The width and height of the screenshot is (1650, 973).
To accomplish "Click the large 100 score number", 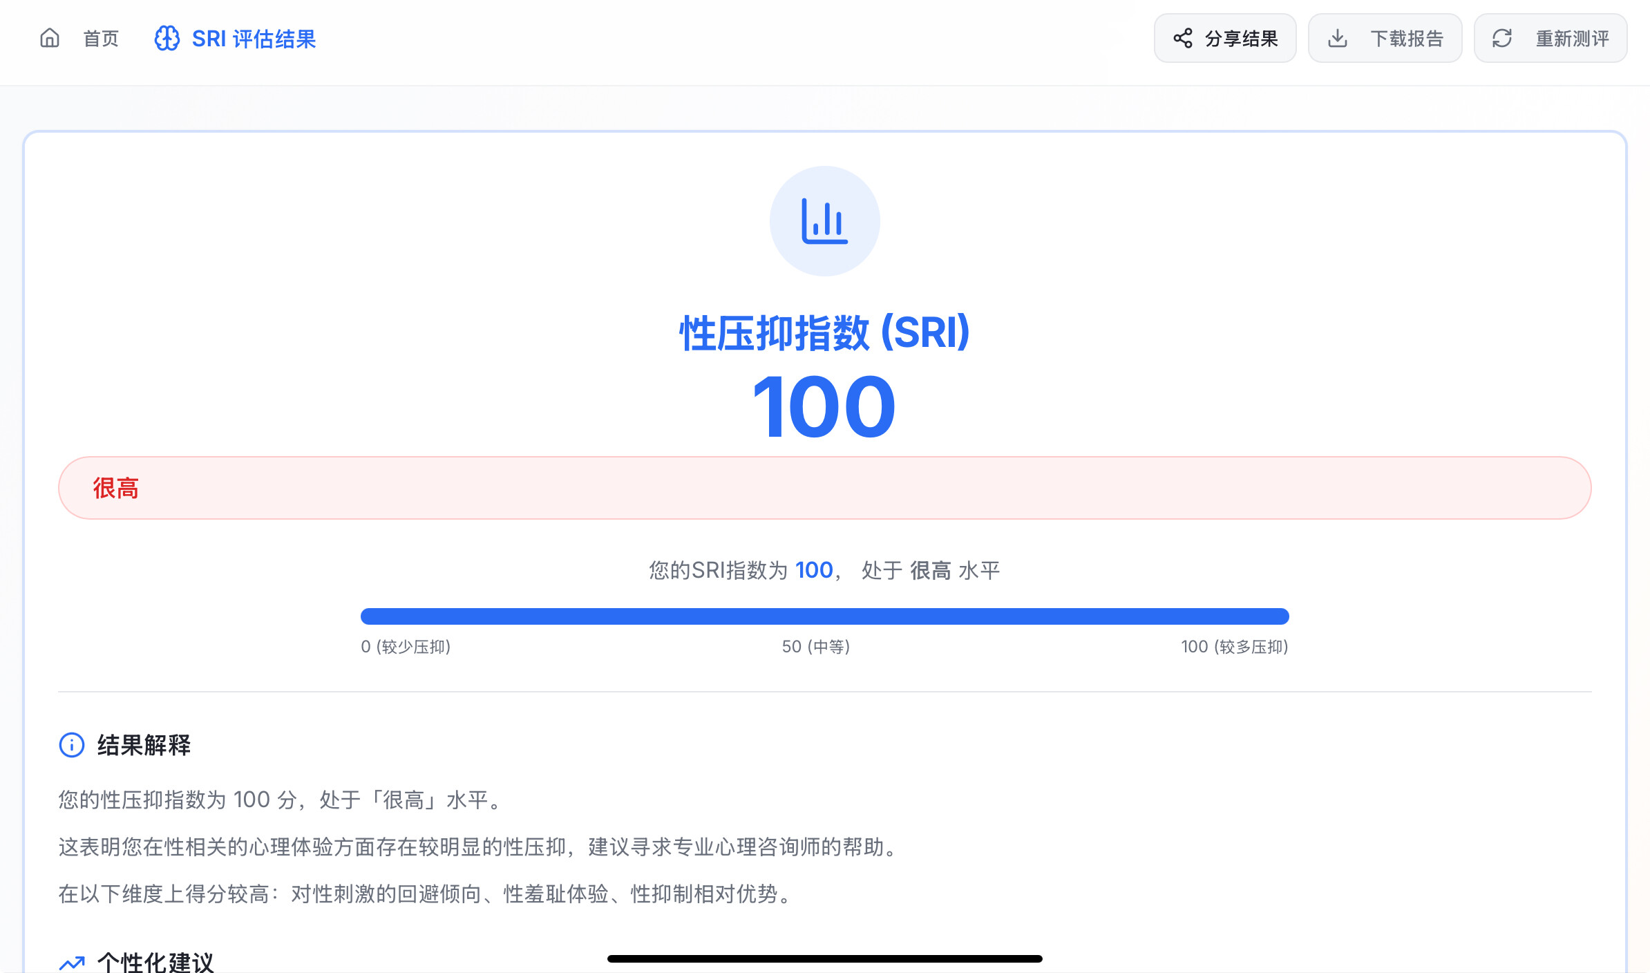I will pos(824,406).
